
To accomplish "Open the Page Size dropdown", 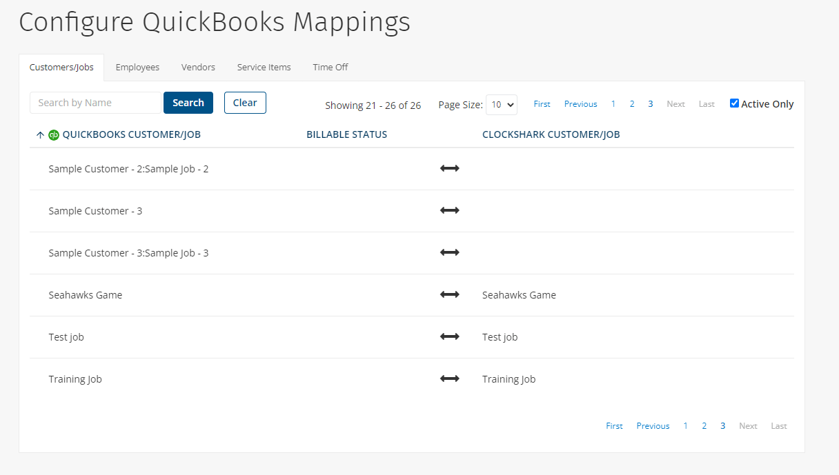I will click(502, 105).
